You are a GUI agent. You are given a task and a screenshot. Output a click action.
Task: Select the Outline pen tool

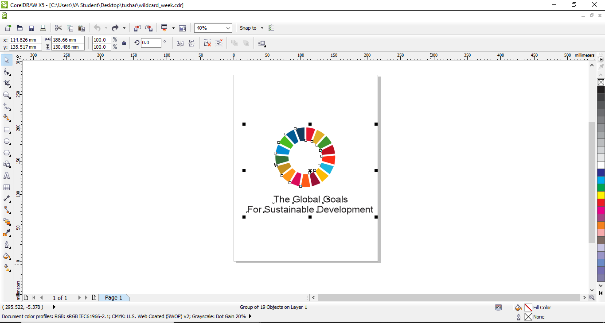(7, 245)
